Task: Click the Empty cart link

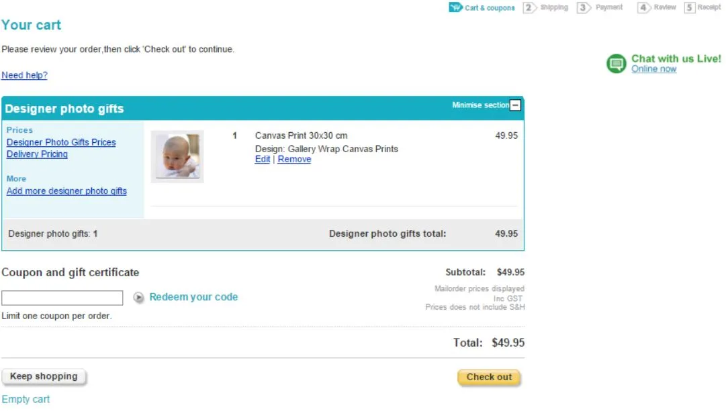Action: click(26, 400)
